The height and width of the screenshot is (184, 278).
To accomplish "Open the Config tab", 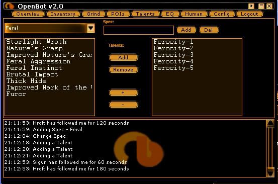I will tap(222, 14).
